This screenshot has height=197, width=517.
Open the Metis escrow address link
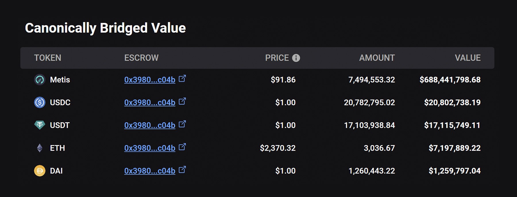150,80
